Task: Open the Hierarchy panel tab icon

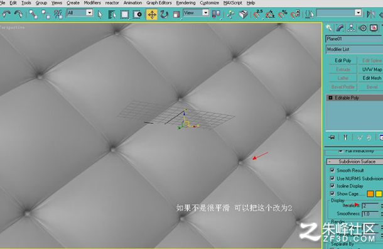Action: click(x=351, y=28)
